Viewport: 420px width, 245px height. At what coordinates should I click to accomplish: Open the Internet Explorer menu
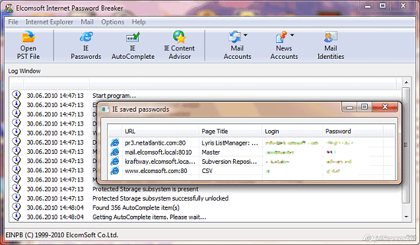(50, 22)
